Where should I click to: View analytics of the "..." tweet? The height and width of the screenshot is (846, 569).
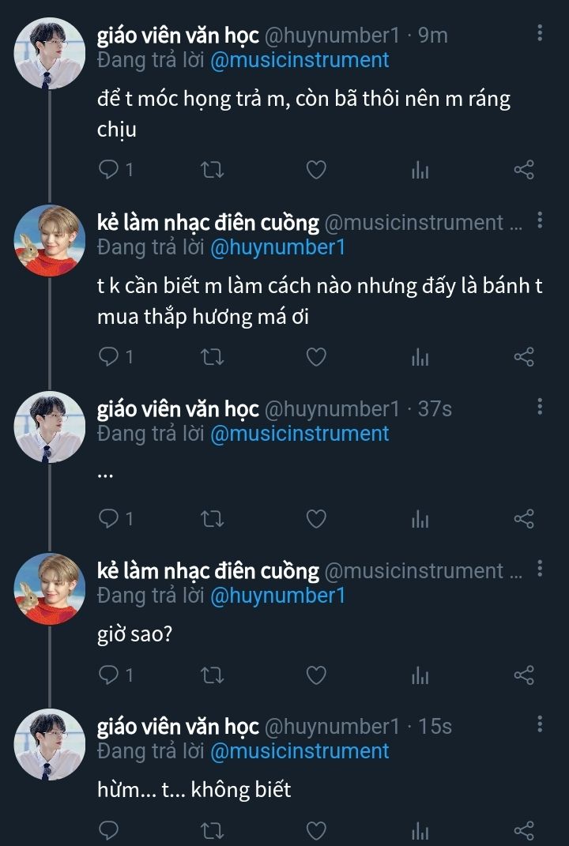coord(420,518)
